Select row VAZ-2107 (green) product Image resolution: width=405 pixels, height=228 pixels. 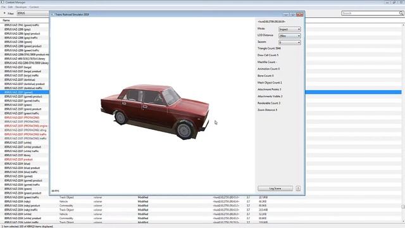click(23, 109)
